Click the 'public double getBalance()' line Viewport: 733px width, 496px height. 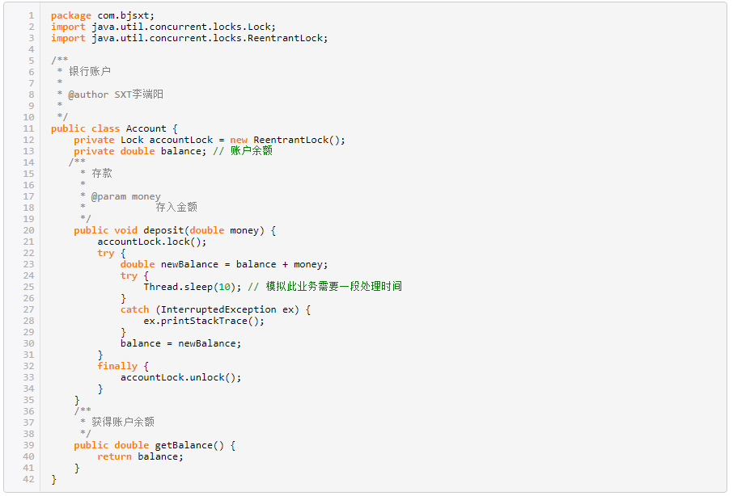[x=155, y=446]
